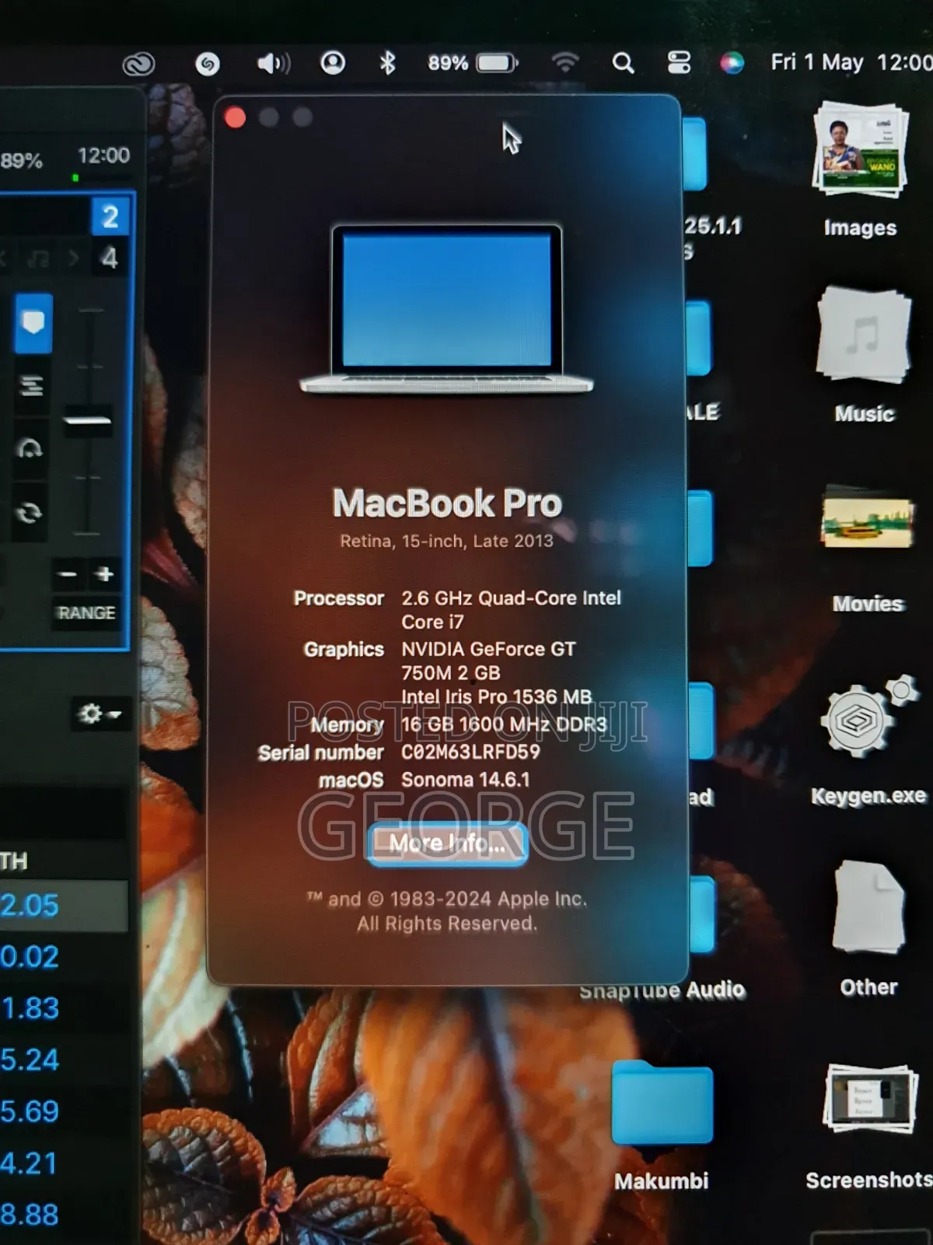Select the 5.69 row in list

pyautogui.click(x=64, y=1111)
